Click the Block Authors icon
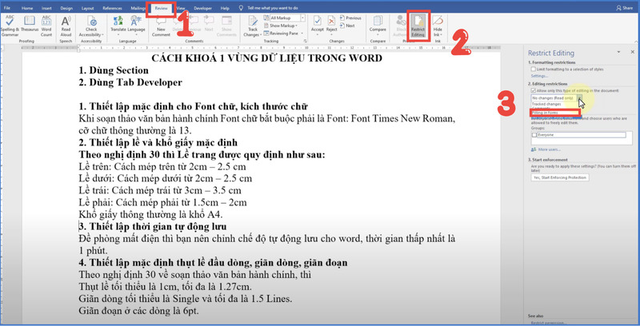 401,21
